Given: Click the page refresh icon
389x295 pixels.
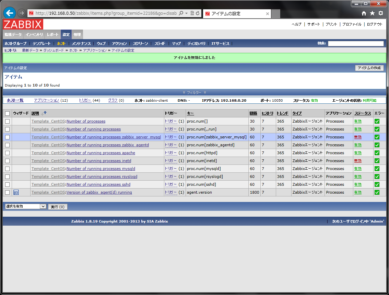Looking at the screenshot, I should click(x=198, y=13).
